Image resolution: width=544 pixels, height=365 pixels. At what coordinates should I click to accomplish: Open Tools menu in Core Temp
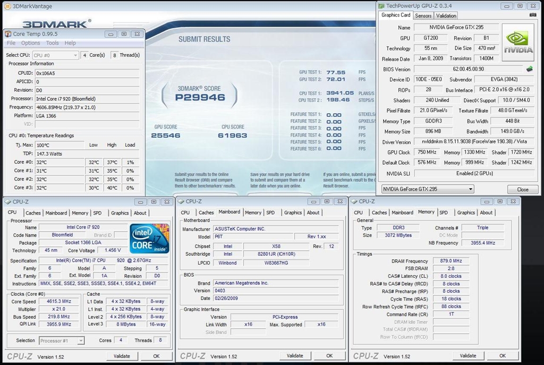click(52, 43)
